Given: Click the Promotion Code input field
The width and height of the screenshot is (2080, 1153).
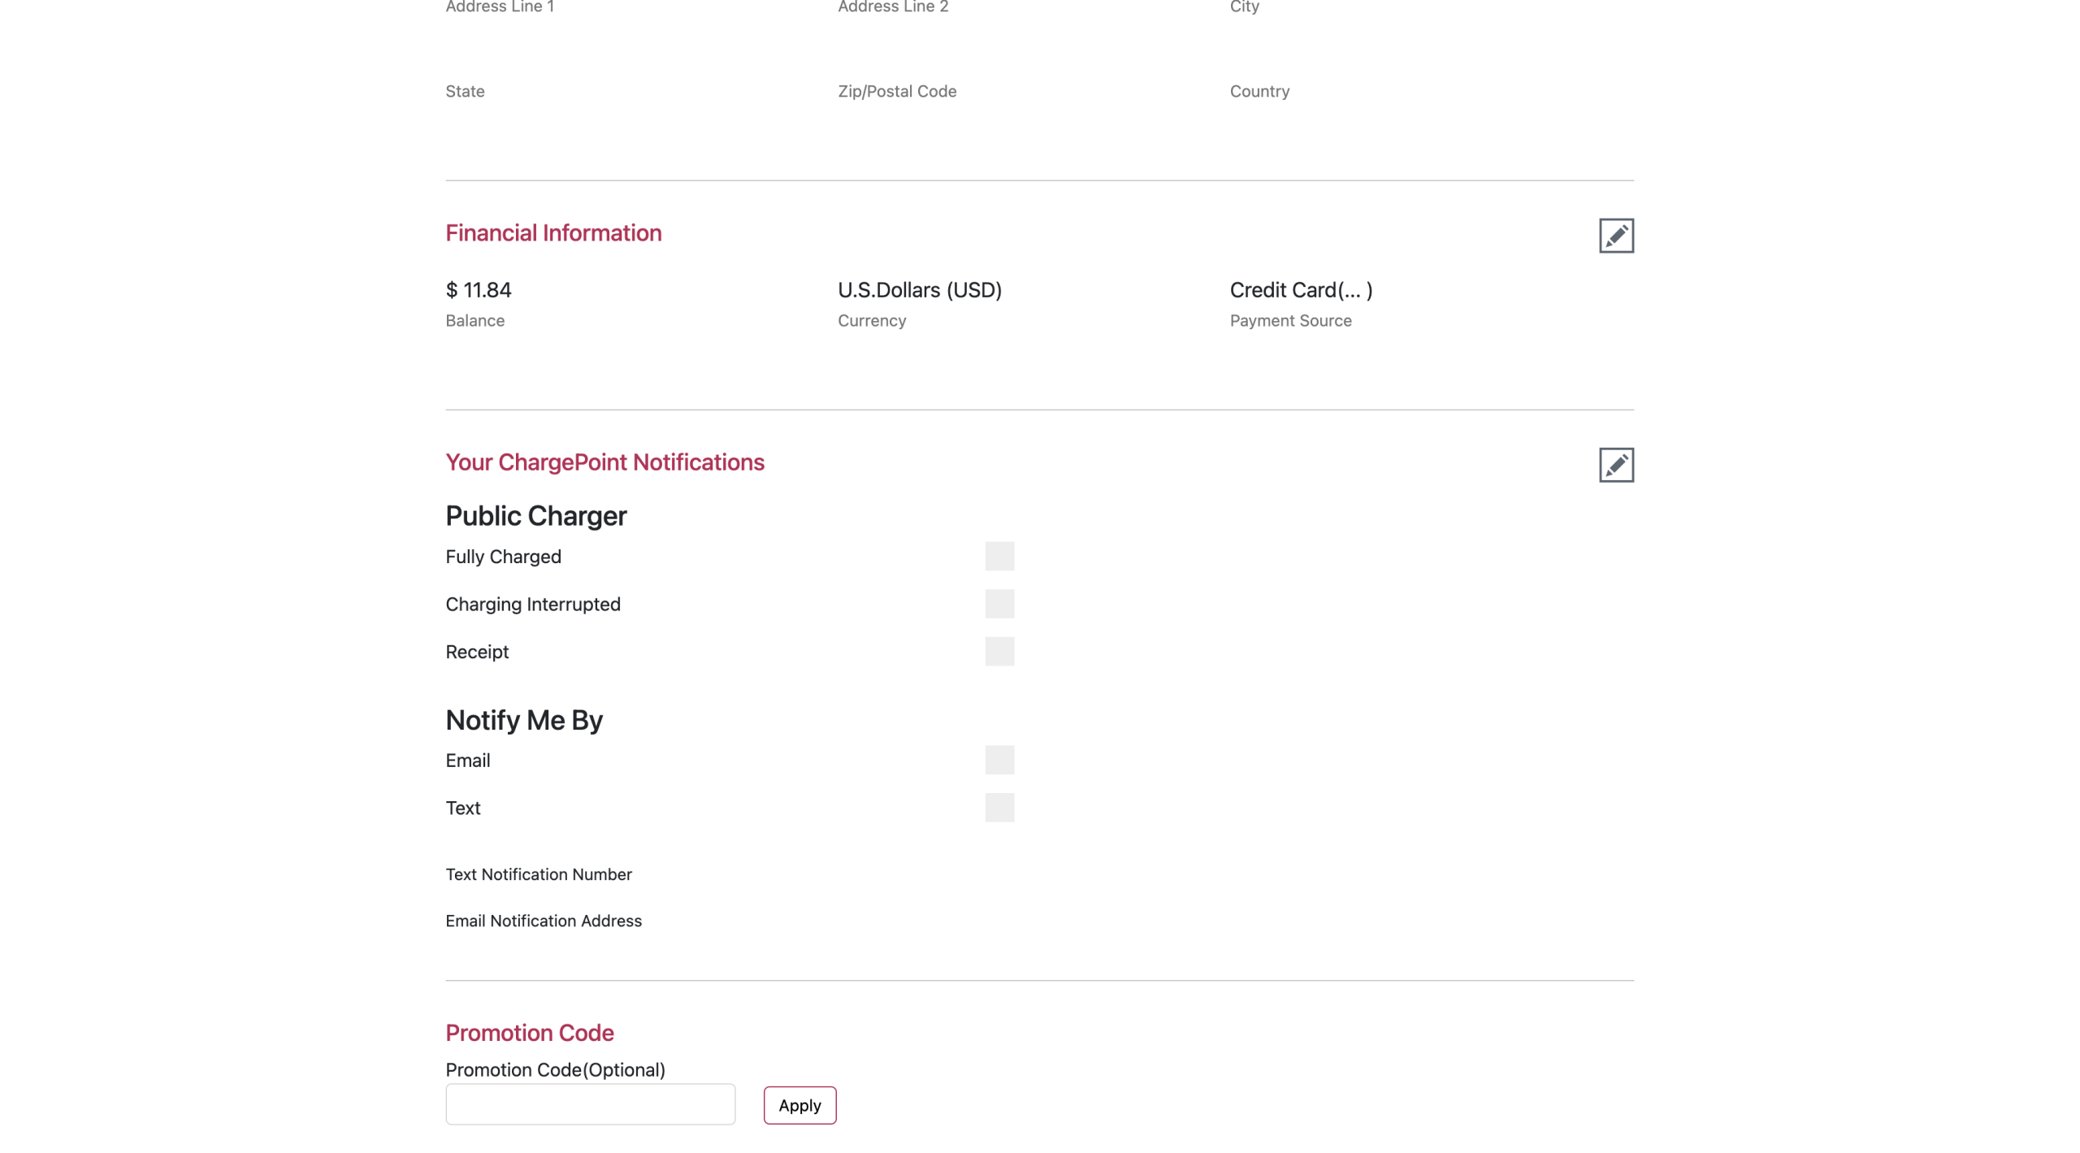Looking at the screenshot, I should (590, 1104).
